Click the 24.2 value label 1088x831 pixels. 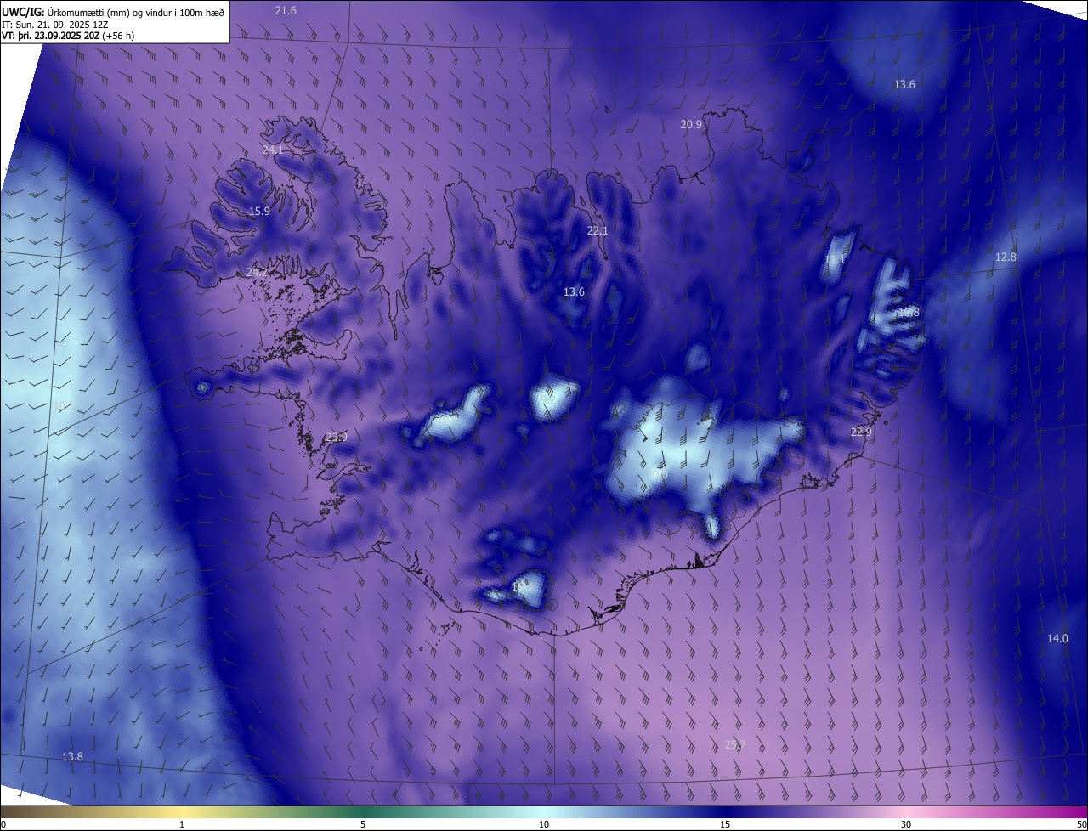point(257,273)
